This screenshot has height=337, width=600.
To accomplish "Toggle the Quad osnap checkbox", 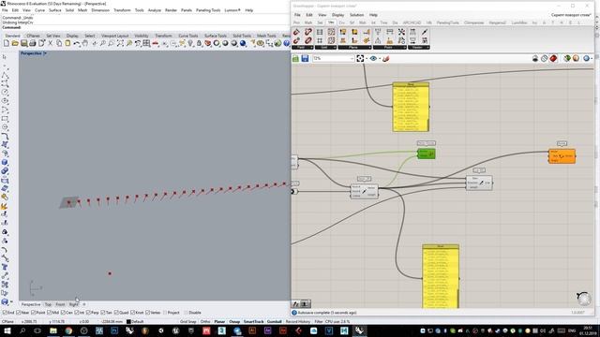I will pos(116,313).
